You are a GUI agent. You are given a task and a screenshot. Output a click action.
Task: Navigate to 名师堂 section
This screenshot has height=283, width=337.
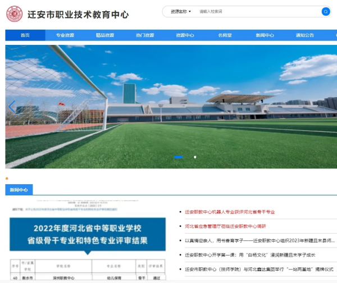tap(225, 35)
